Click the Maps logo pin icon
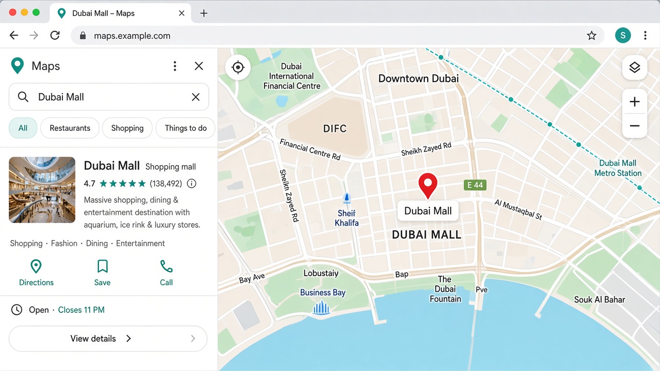 pyautogui.click(x=18, y=66)
